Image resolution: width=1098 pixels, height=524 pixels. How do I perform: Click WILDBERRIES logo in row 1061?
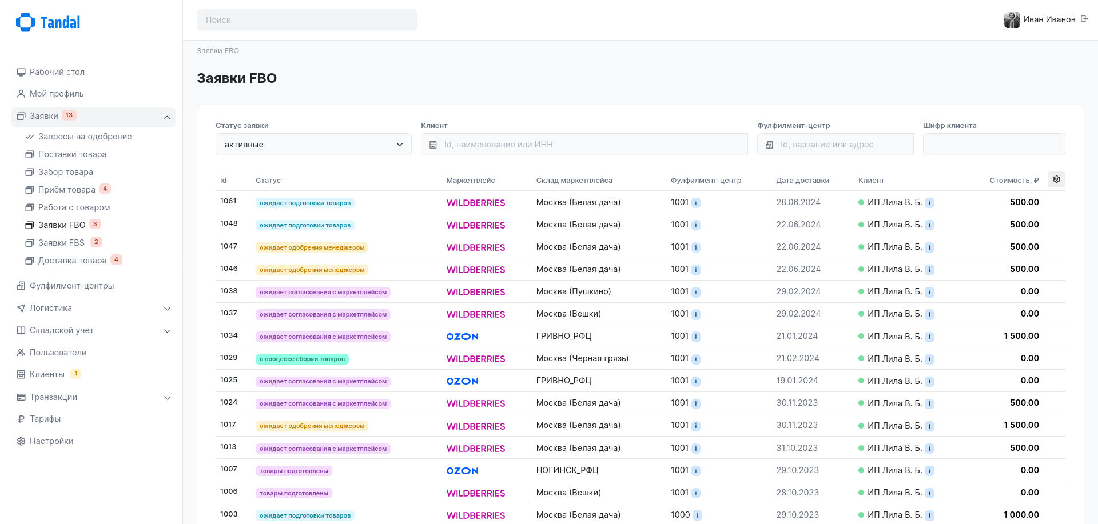point(476,203)
